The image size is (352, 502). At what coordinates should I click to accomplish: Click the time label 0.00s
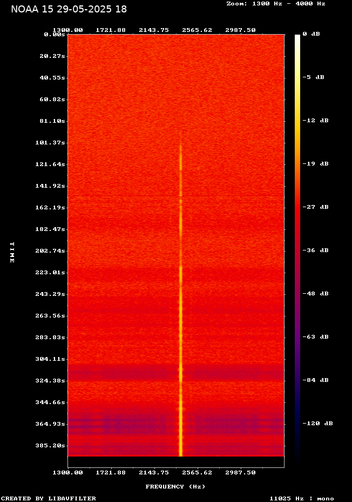[x=55, y=35]
